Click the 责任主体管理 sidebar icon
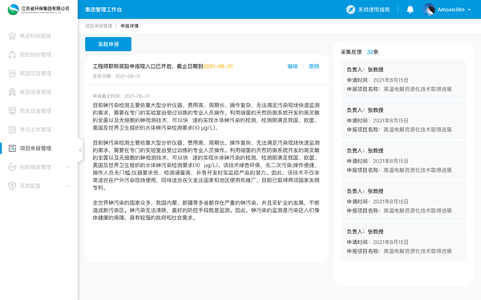Screen dimensions: 481x300 tap(12, 130)
